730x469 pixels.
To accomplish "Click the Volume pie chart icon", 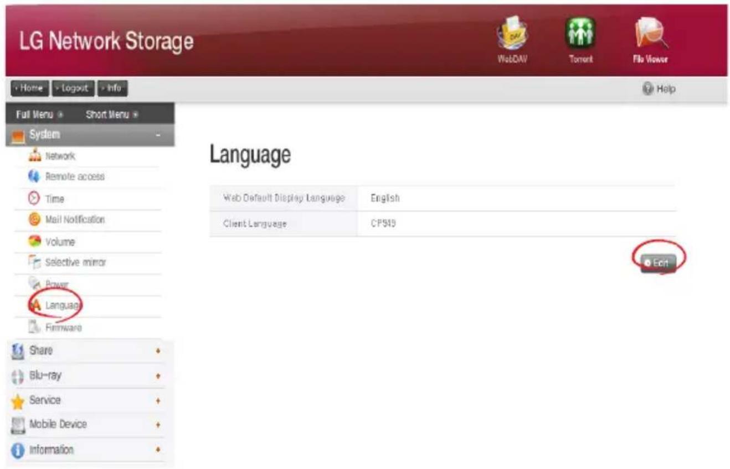I will 34,242.
